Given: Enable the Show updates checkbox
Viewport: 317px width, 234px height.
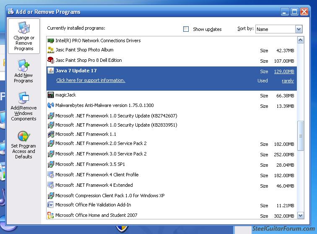Looking at the screenshot, I should [186, 29].
